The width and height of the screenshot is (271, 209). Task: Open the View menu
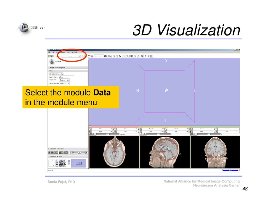point(57,52)
